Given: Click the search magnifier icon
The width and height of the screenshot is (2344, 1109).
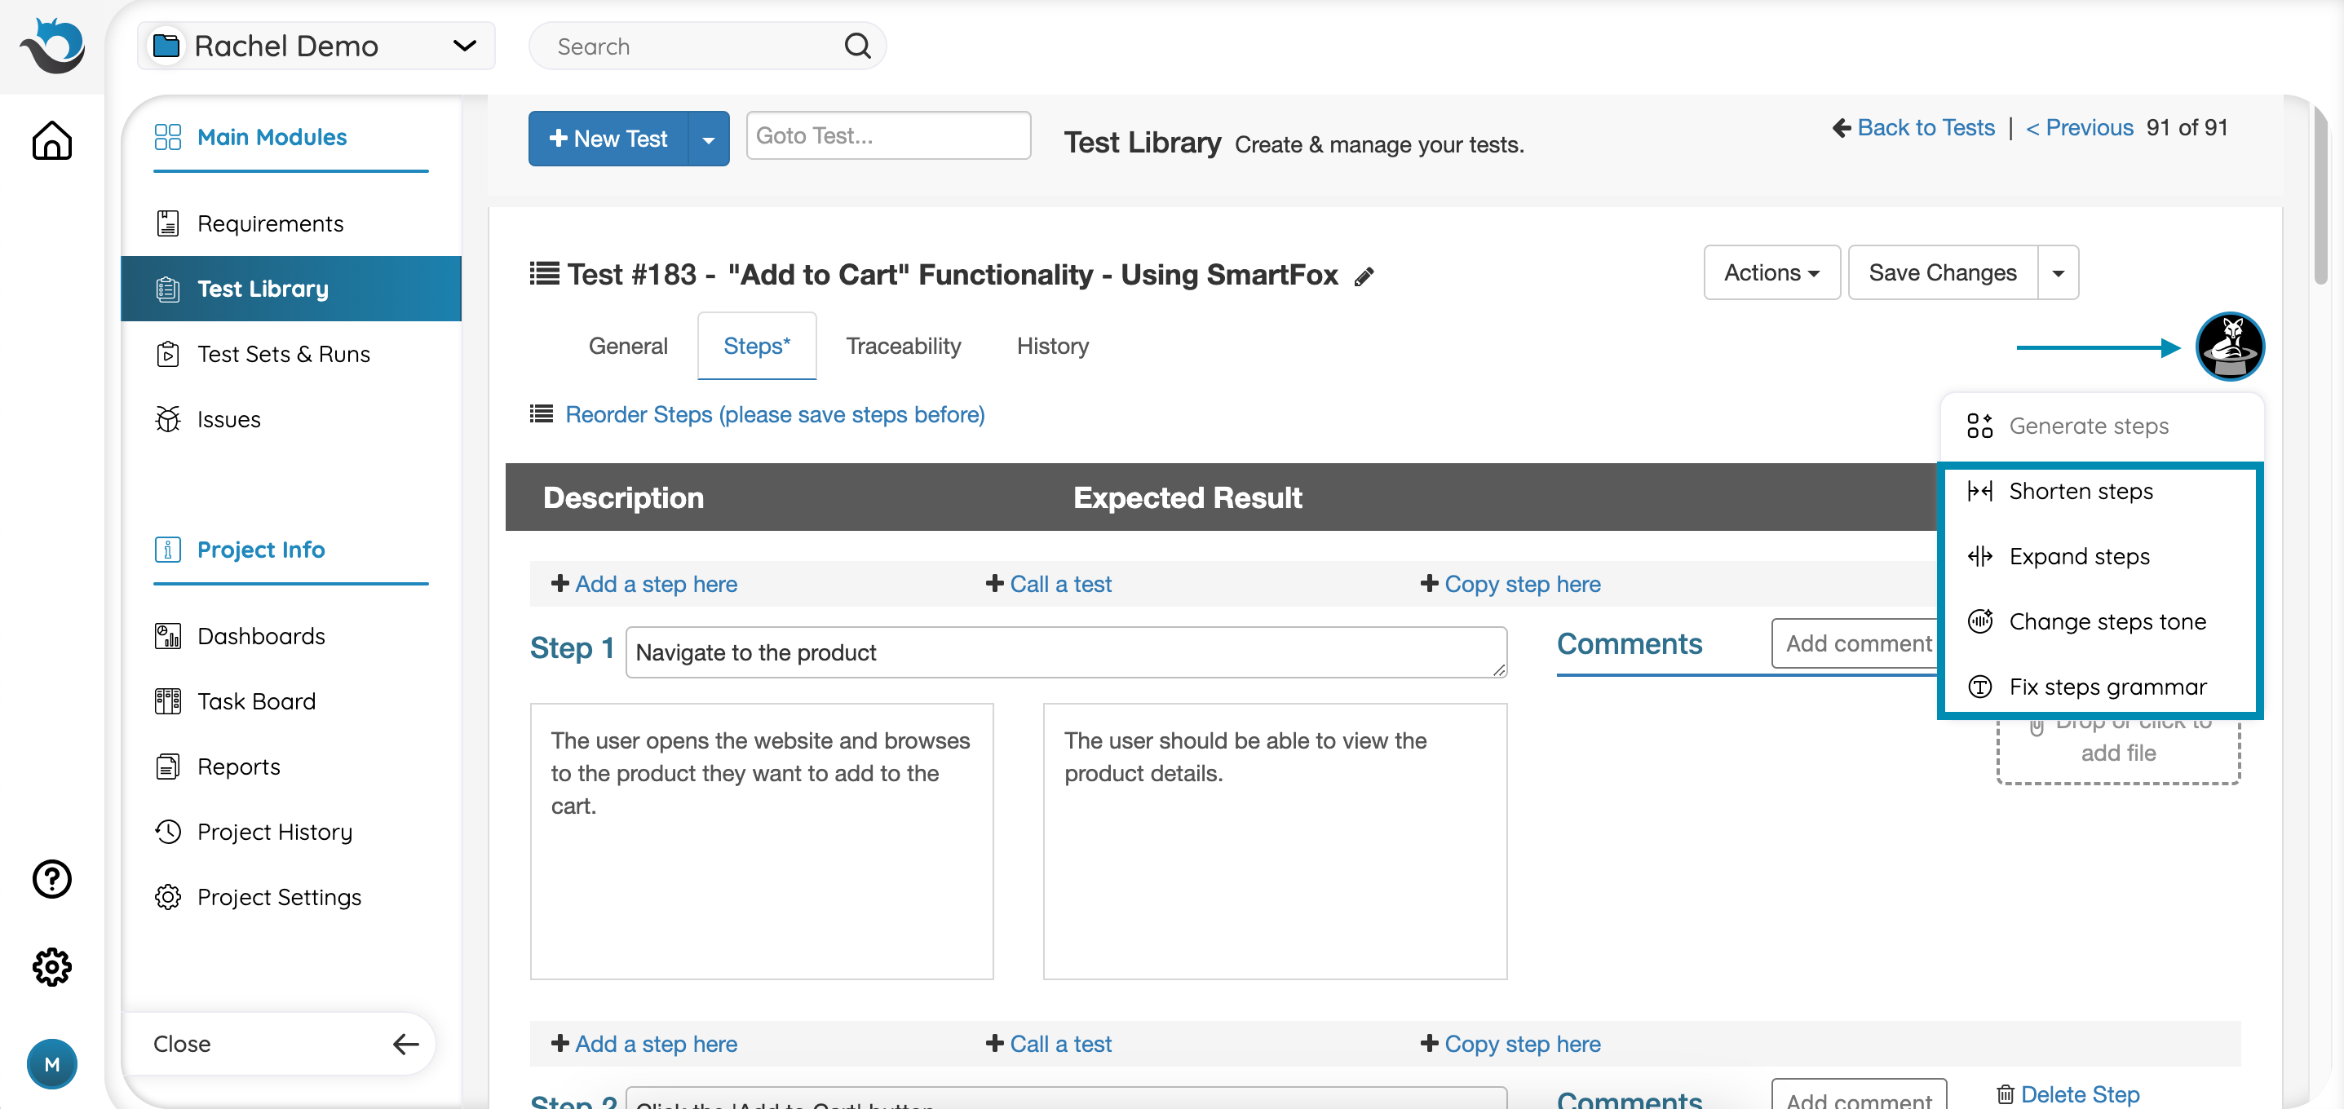Looking at the screenshot, I should coord(856,46).
